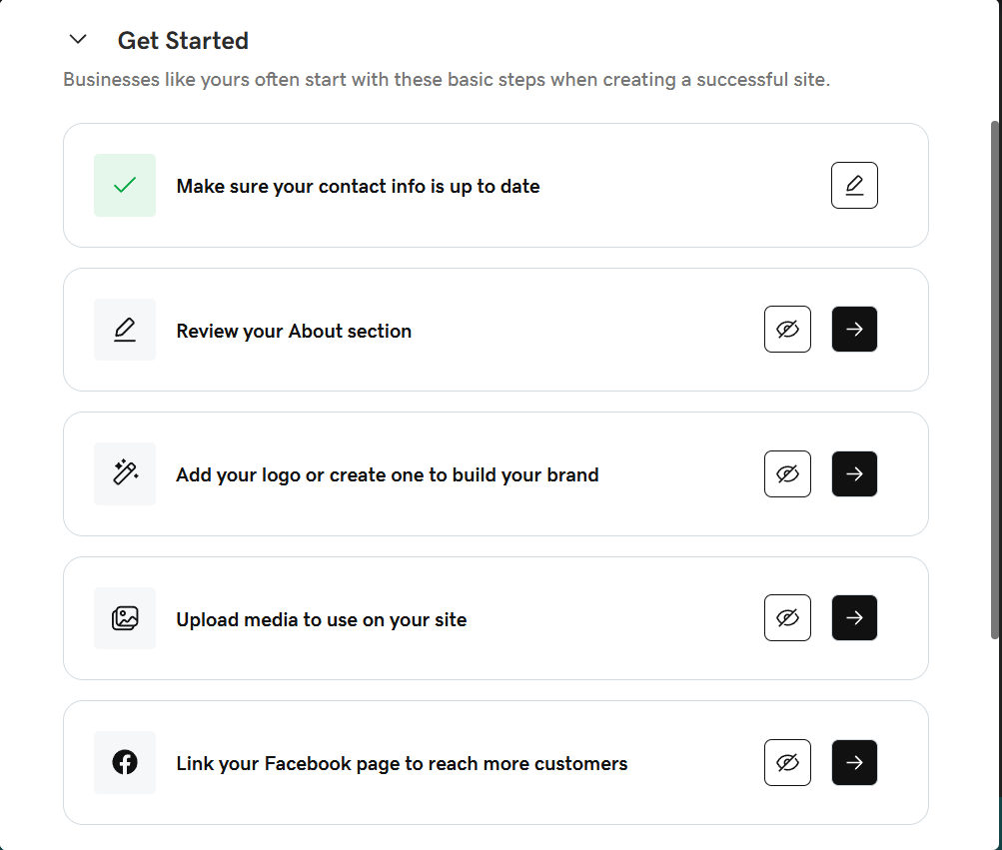Hide the Add your logo task

[x=787, y=473]
